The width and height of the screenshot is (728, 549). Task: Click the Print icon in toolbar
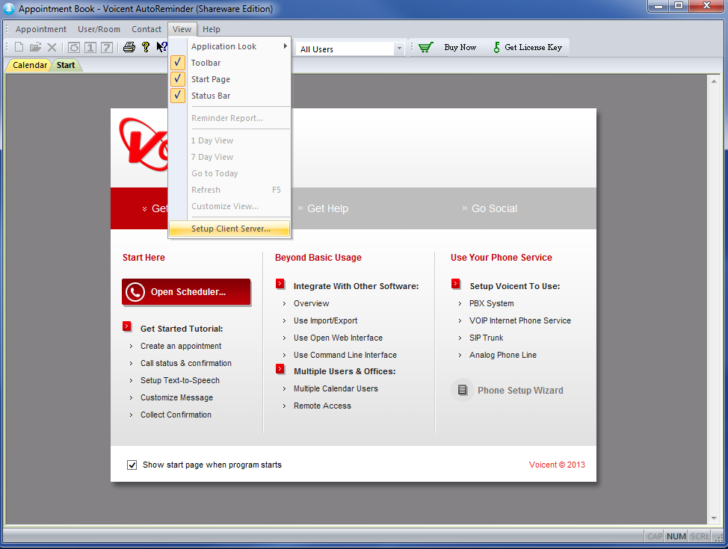tap(129, 48)
